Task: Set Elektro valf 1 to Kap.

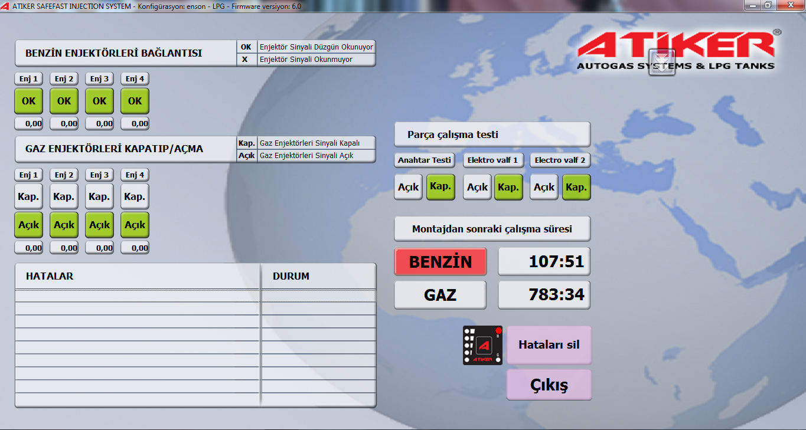Action: [508, 187]
